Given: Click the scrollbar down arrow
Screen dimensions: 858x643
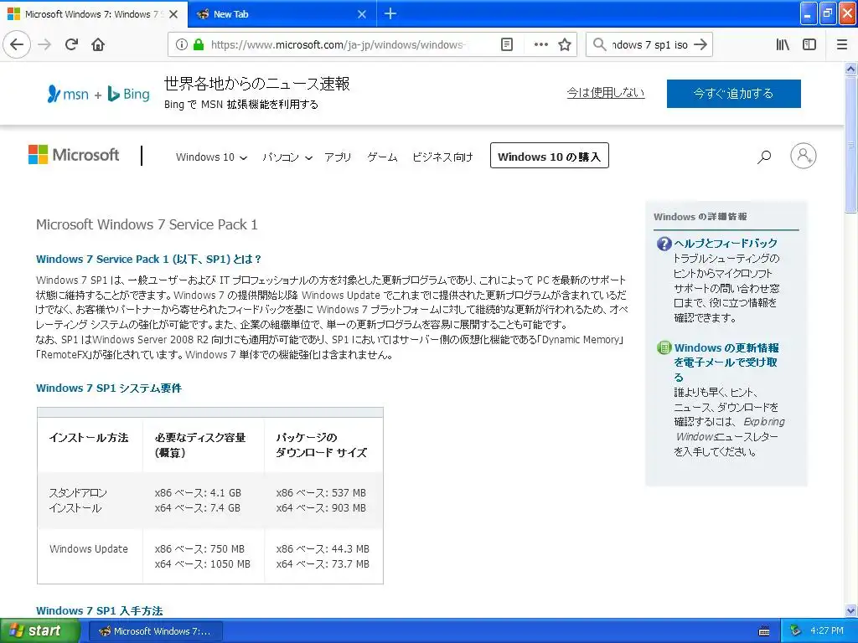Looking at the screenshot, I should [850, 611].
